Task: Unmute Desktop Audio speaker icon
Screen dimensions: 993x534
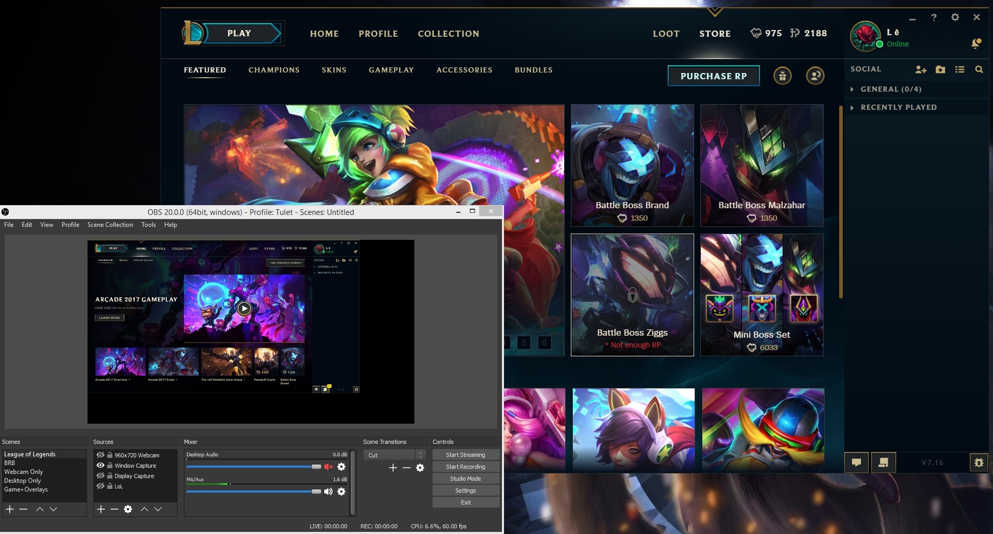Action: [328, 467]
